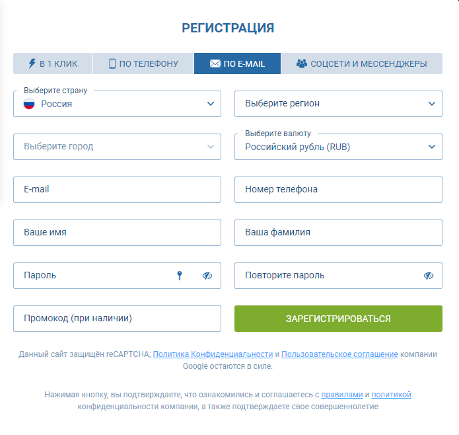Open the currency dropdown Российский рубль
Image resolution: width=459 pixels, height=435 pixels.
click(x=338, y=147)
